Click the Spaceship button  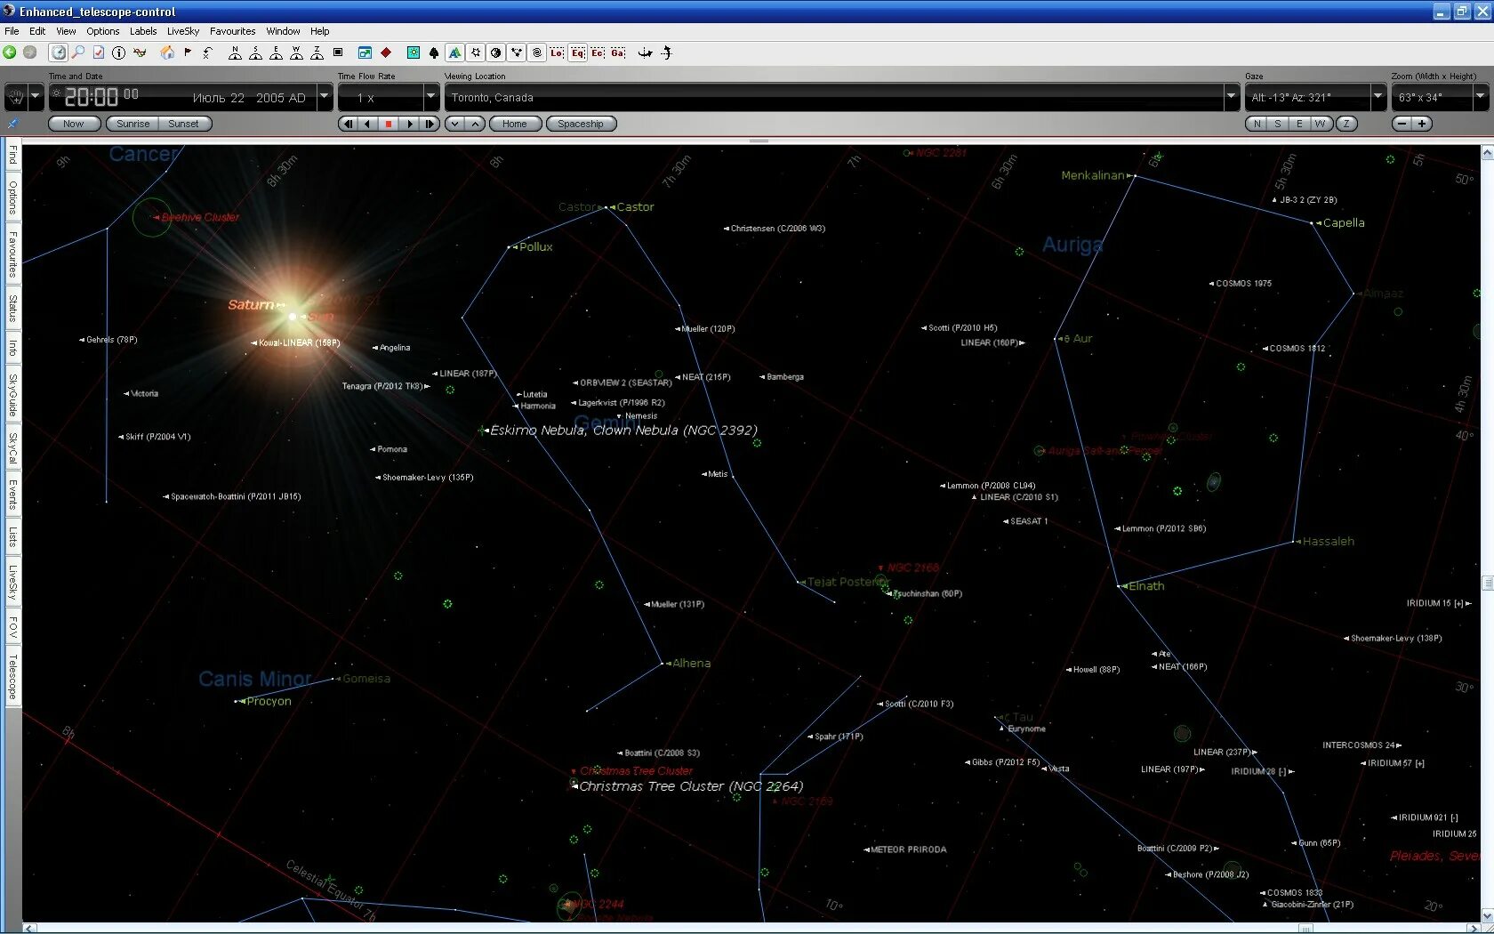581,124
